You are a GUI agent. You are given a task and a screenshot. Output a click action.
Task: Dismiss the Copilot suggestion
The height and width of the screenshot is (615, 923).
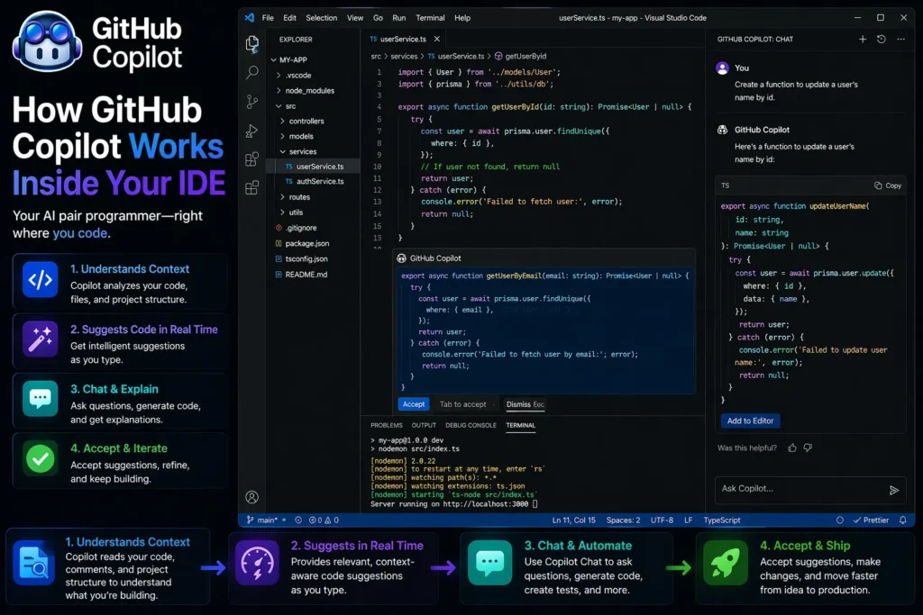coord(525,404)
